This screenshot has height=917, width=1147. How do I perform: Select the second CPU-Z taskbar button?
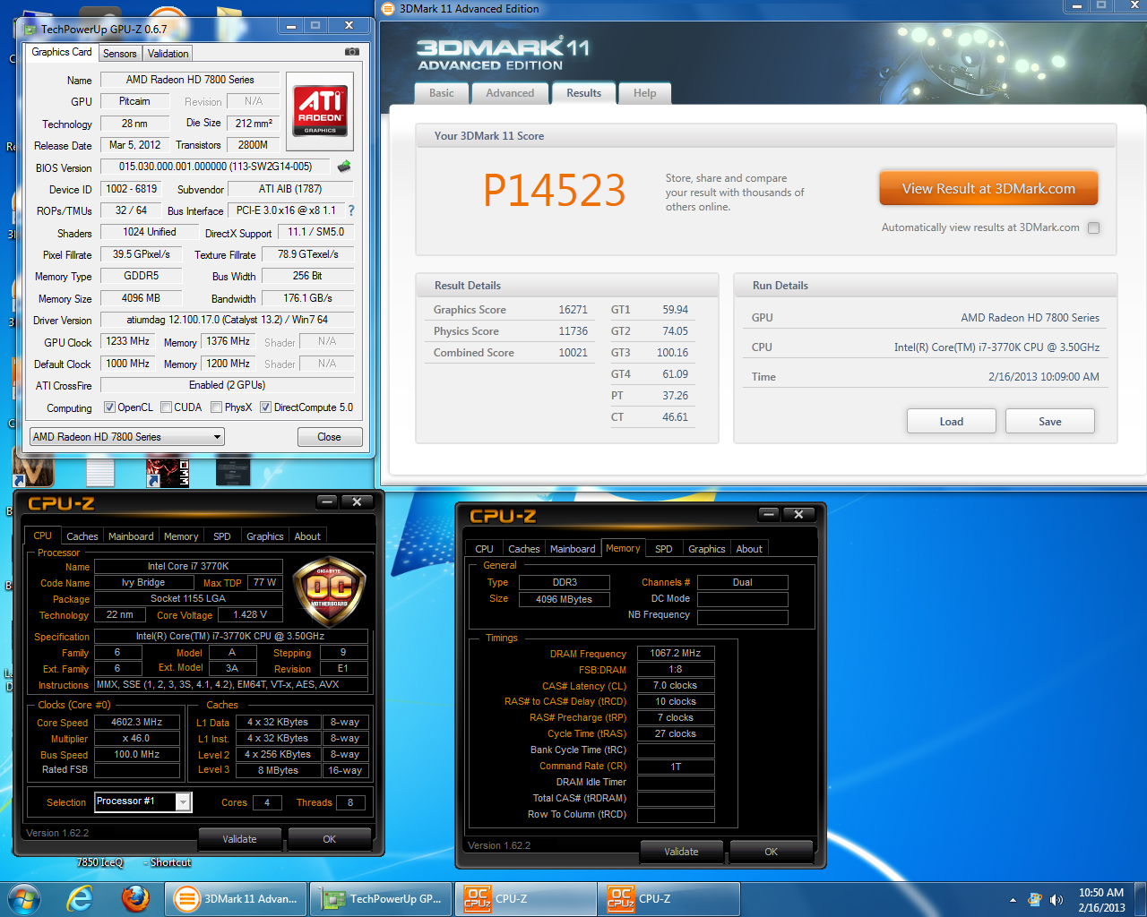click(x=669, y=899)
